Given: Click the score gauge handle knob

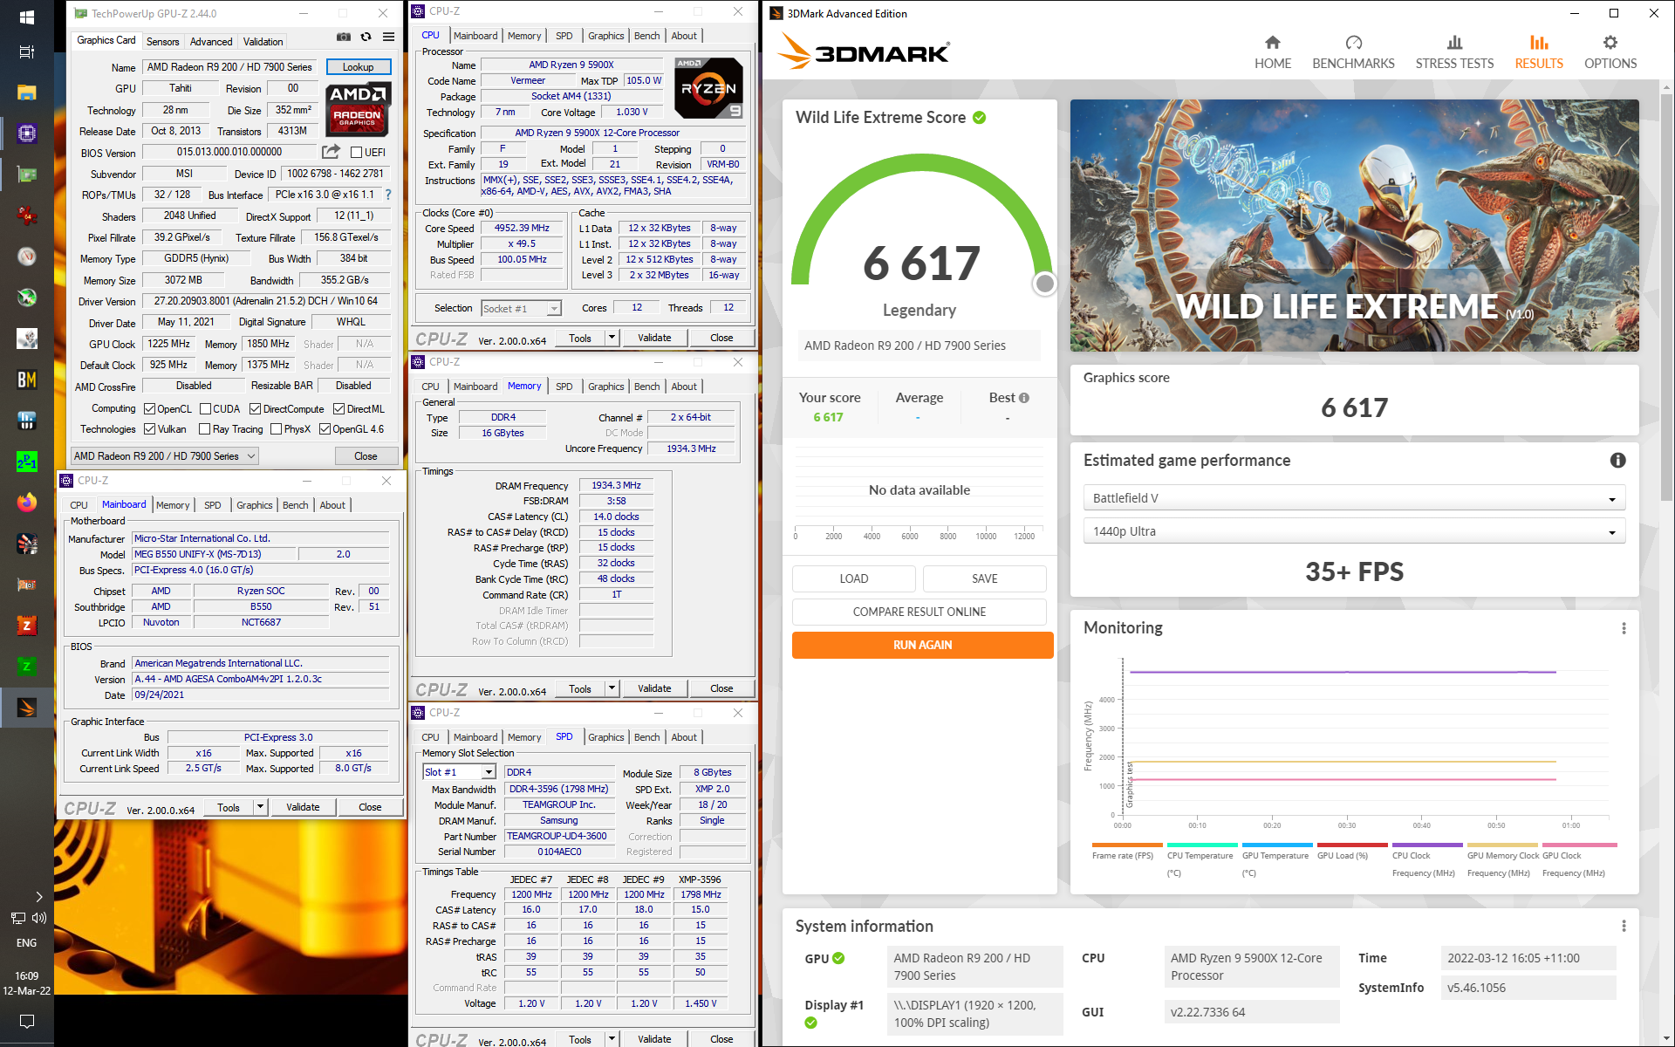Looking at the screenshot, I should (x=1044, y=284).
